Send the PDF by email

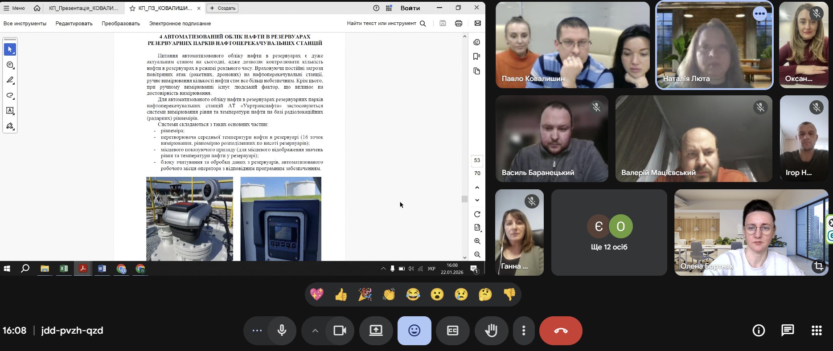477,23
